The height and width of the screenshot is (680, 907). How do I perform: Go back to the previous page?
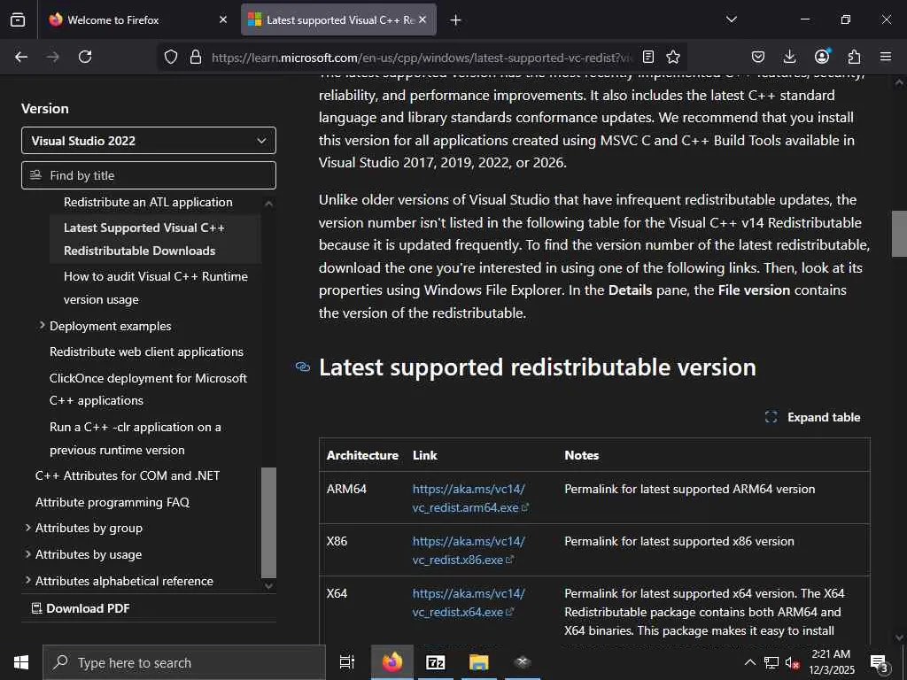(21, 57)
